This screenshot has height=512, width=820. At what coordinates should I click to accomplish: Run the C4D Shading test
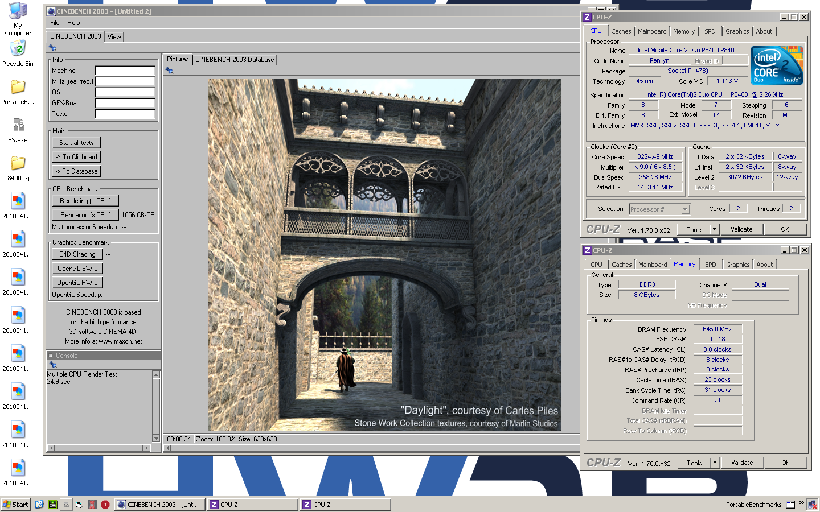[77, 254]
